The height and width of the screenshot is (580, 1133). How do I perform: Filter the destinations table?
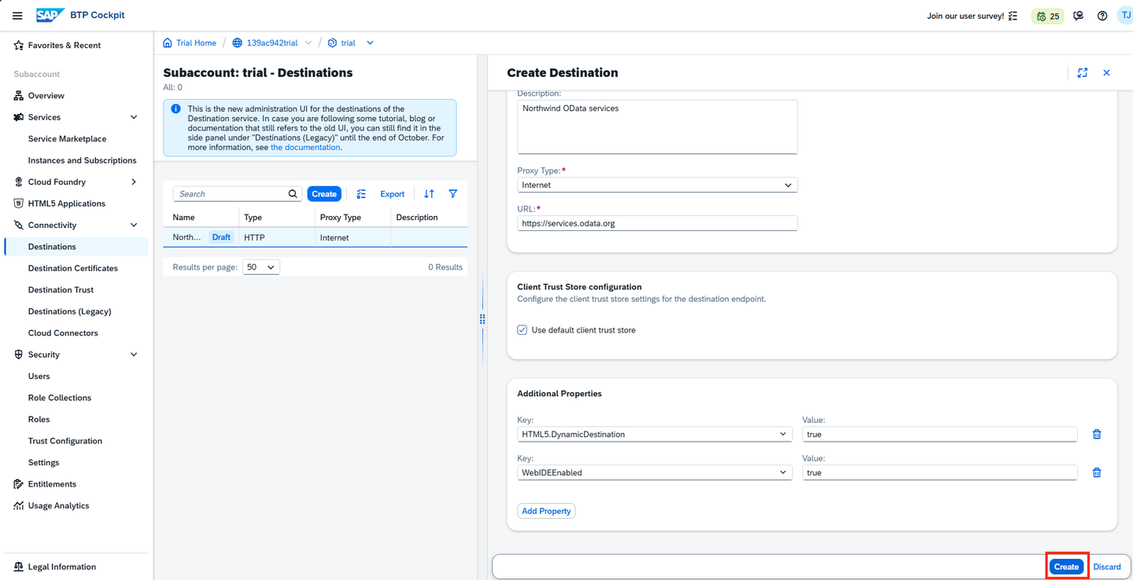(x=453, y=194)
